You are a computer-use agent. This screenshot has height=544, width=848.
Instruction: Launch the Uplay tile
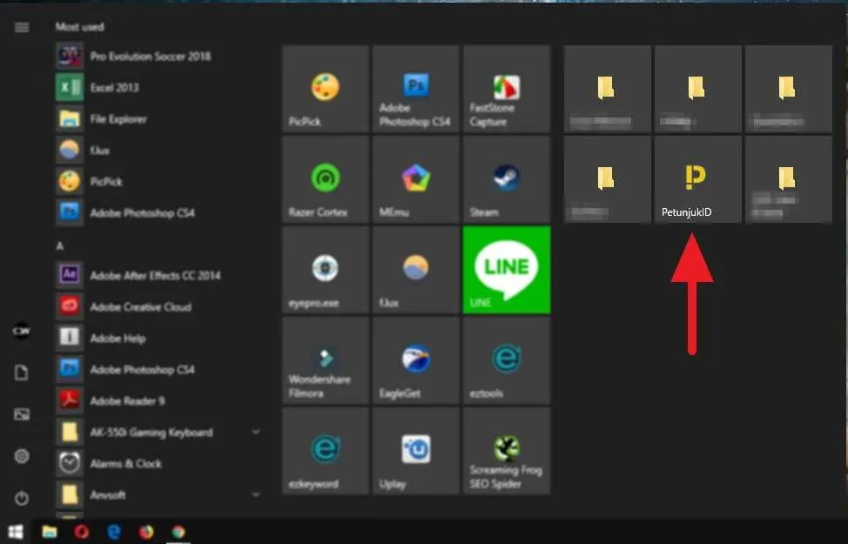[416, 451]
